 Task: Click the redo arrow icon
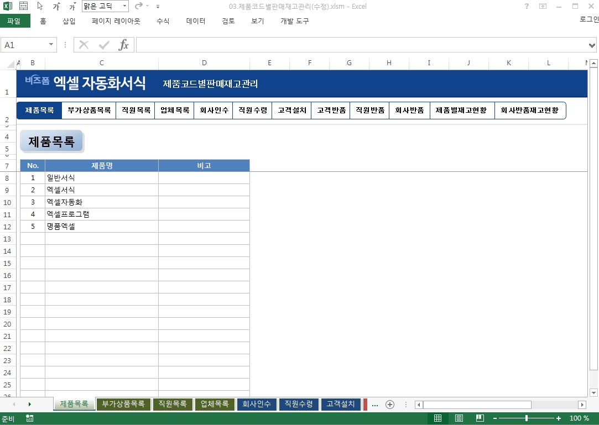139,6
